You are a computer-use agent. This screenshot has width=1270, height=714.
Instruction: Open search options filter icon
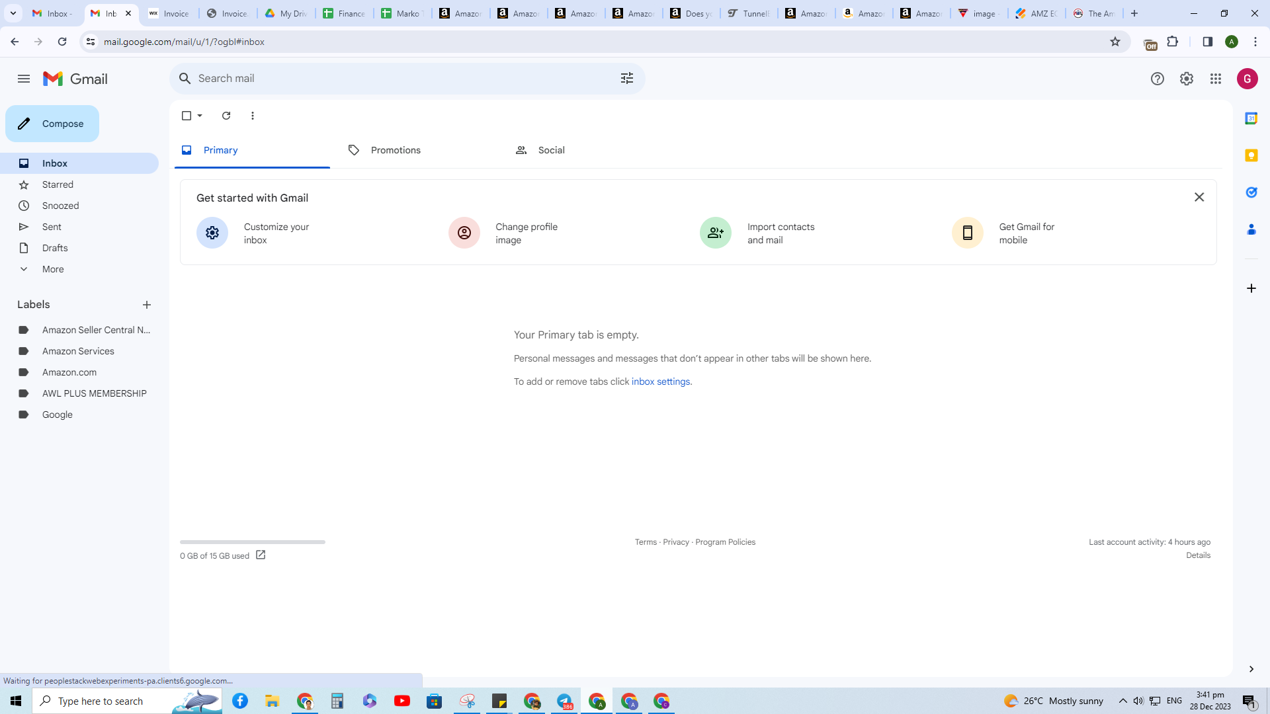click(x=627, y=78)
